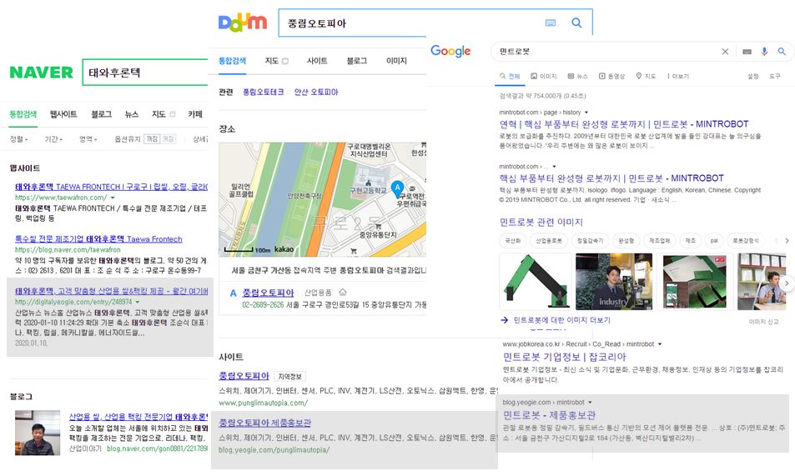Image resolution: width=795 pixels, height=476 pixels.
Task: Select 국산화 image filter chip
Action: tap(513, 241)
